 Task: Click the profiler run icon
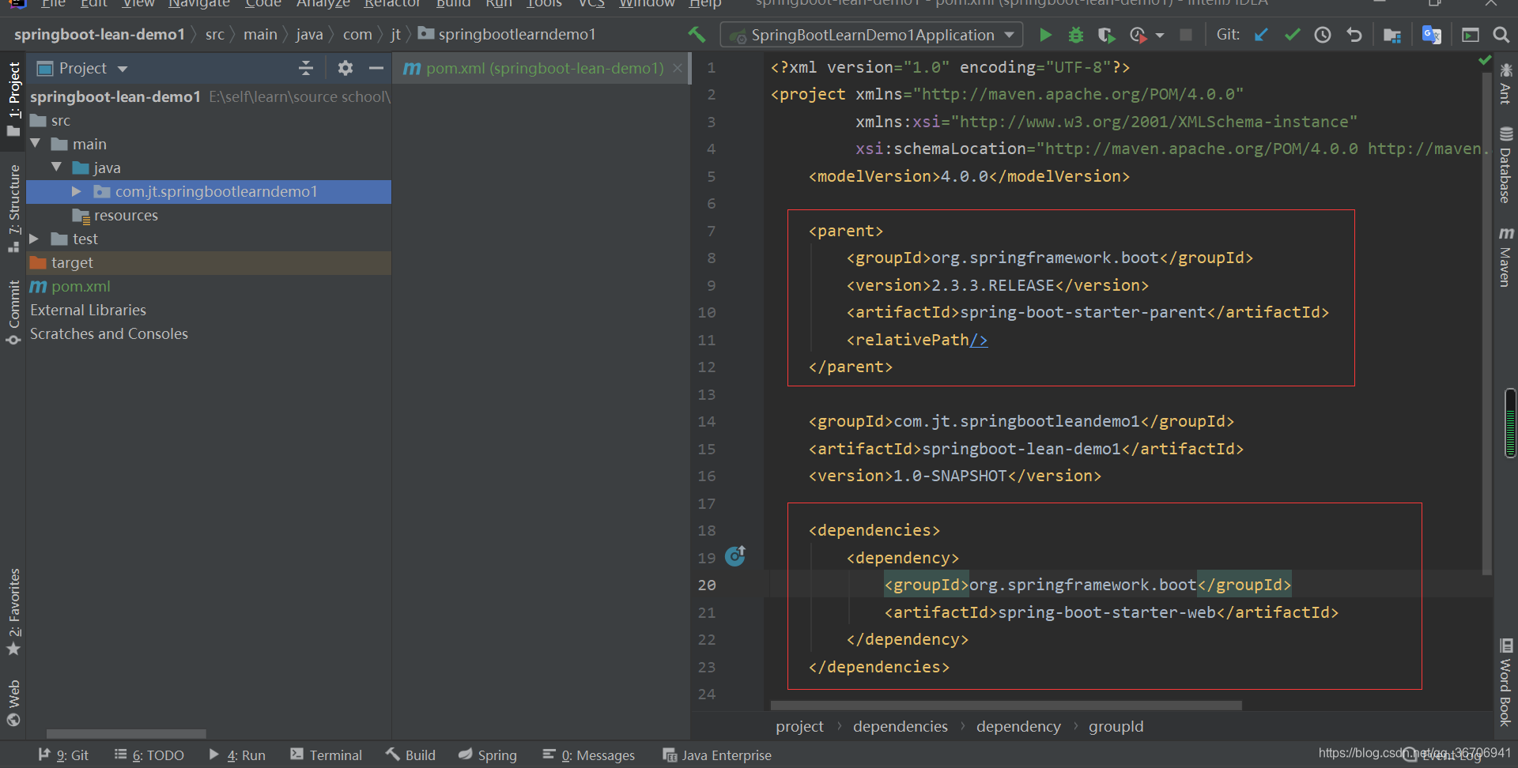1138,35
